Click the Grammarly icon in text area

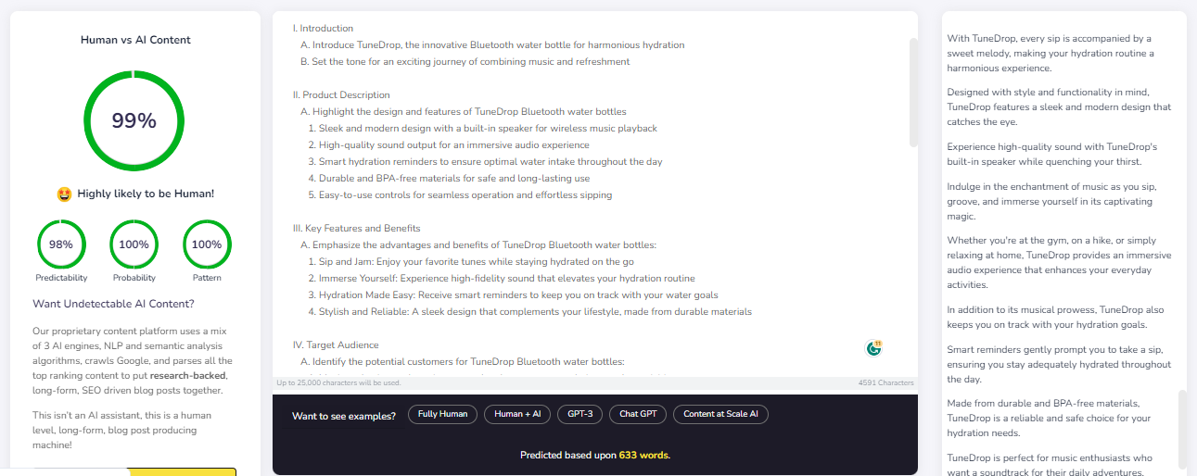coord(873,348)
